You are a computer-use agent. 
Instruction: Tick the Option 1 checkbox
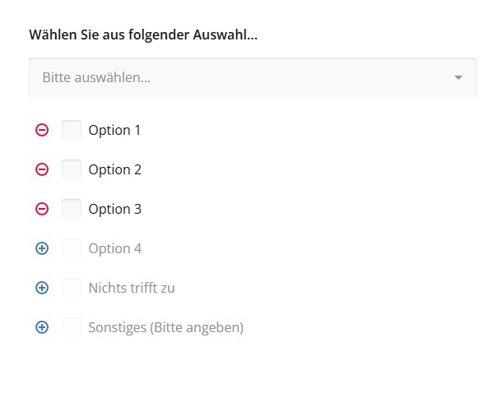coord(72,130)
